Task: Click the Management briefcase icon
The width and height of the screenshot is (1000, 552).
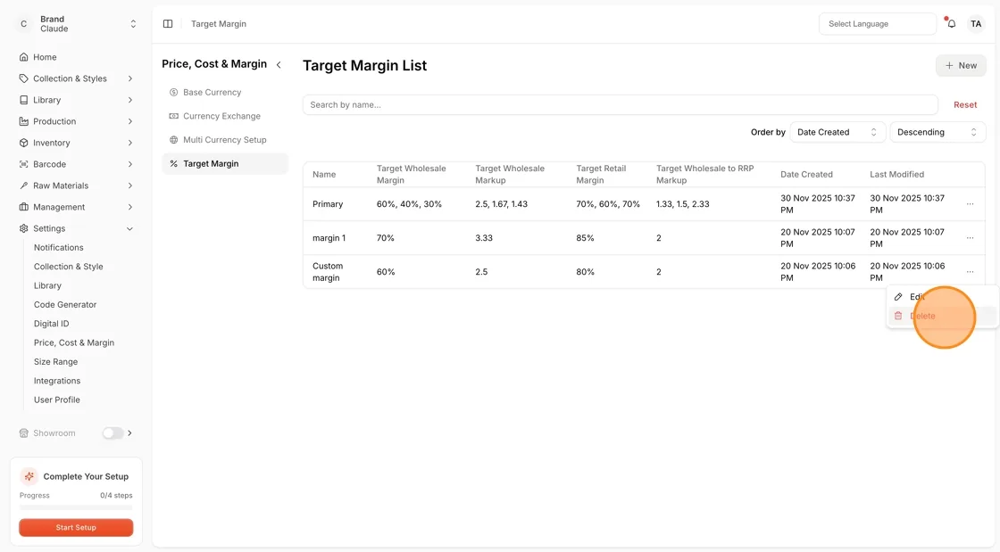Action: click(x=23, y=207)
